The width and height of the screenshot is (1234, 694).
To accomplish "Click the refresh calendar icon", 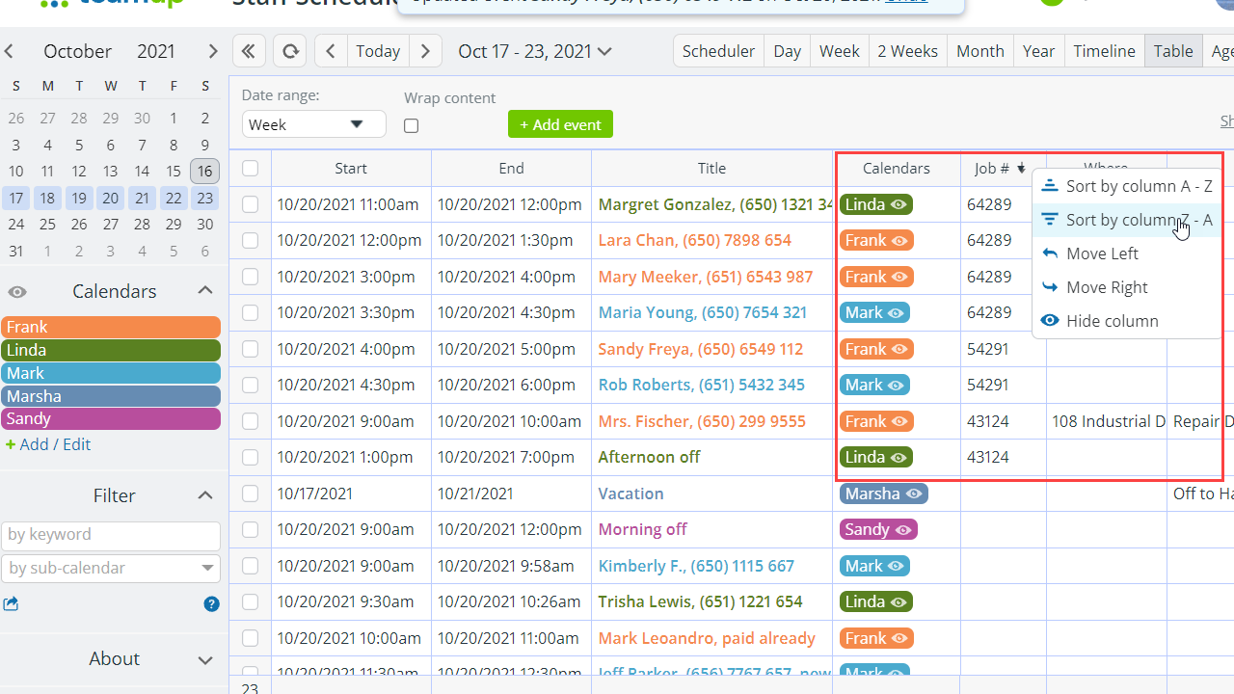I will (289, 51).
